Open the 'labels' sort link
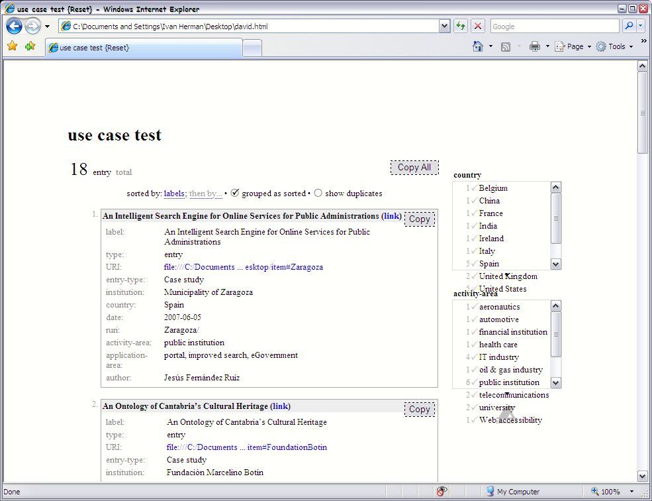 (174, 194)
